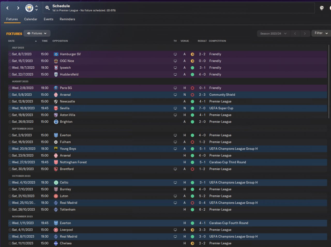The width and height of the screenshot is (331, 247).
Task: Click the Sevilla club crest
Action: point(56,108)
